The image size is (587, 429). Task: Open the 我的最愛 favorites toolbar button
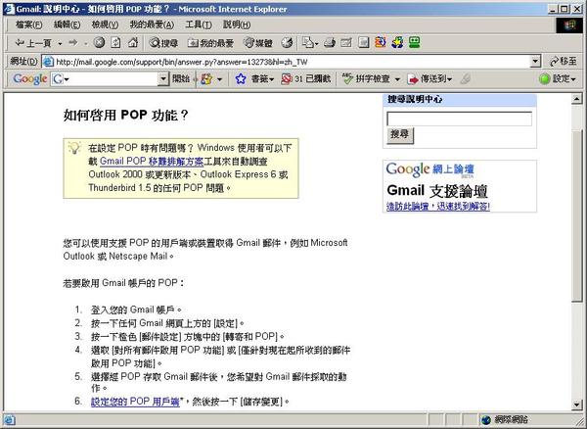pyautogui.click(x=210, y=43)
